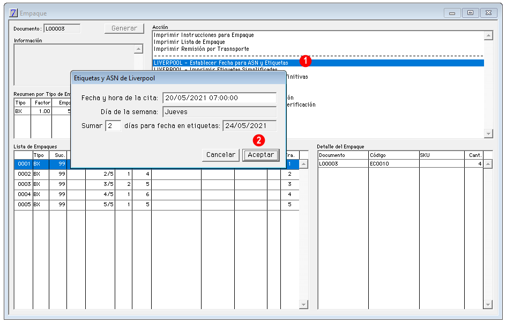Click the Documento field showing L00003
Screen dimensions: 506x323
tap(62, 29)
